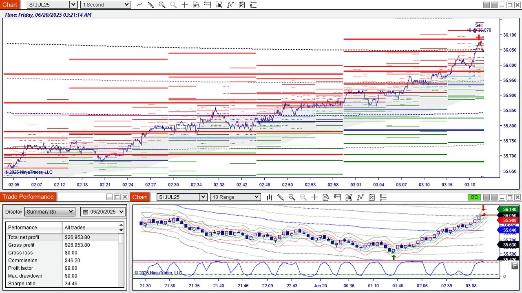Screen dimensions: 522x293
Task: Select the Gross profit row label
Action: pyautogui.click(x=21, y=245)
